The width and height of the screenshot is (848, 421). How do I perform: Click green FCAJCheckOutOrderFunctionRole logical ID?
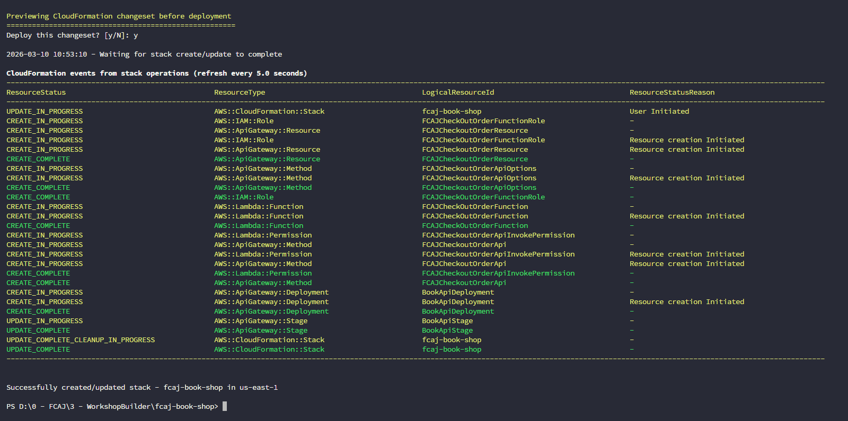pyautogui.click(x=483, y=197)
